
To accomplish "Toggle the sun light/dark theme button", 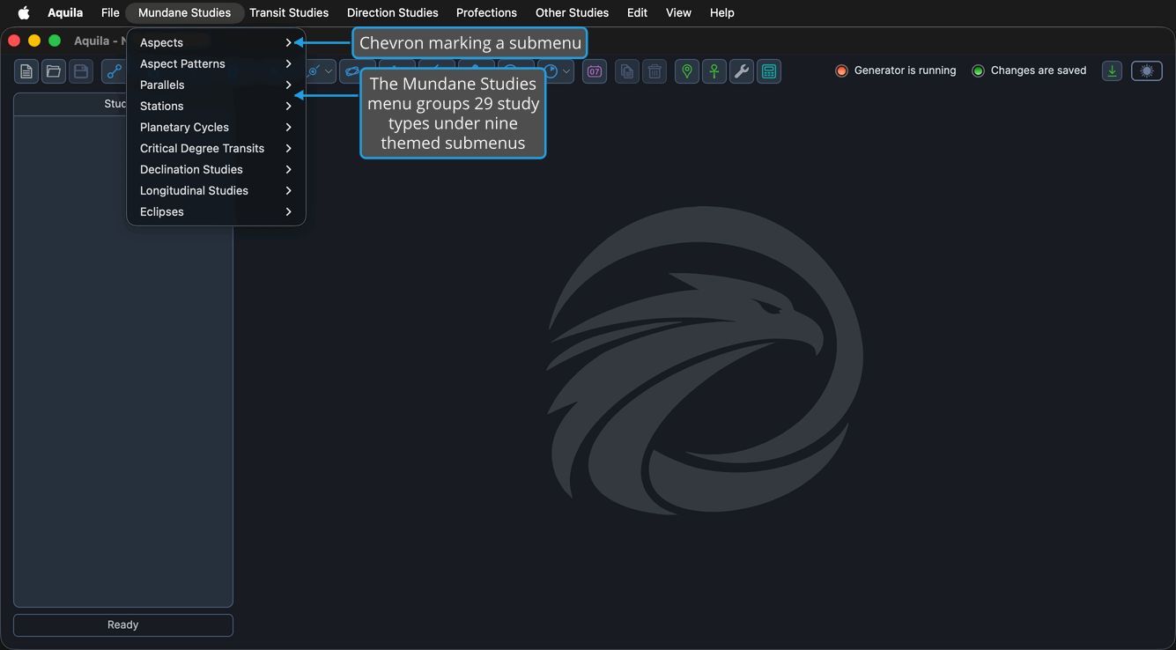I will (1147, 71).
